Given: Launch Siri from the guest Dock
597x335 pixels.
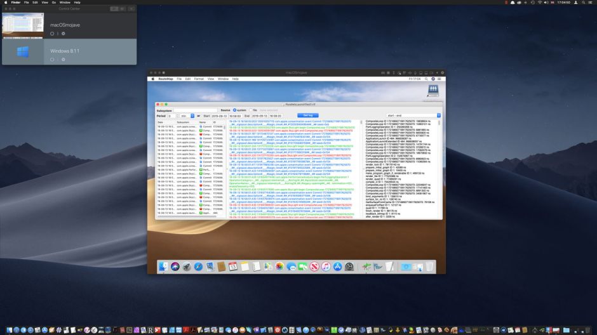Looking at the screenshot, I should tap(175, 267).
